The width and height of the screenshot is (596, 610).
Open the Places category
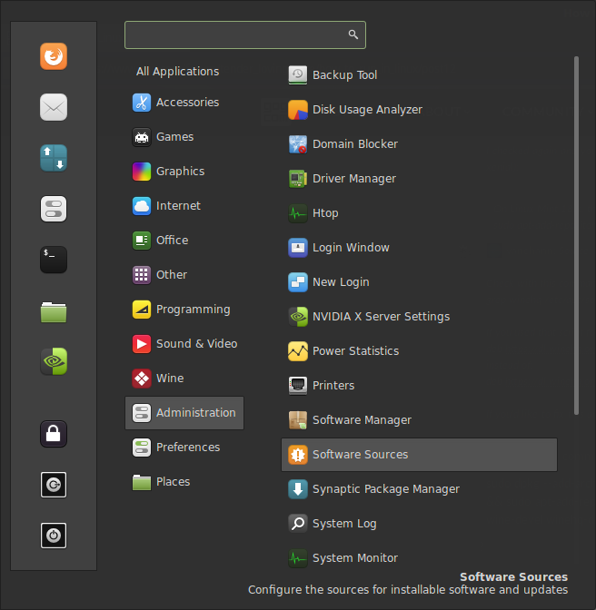point(184,482)
